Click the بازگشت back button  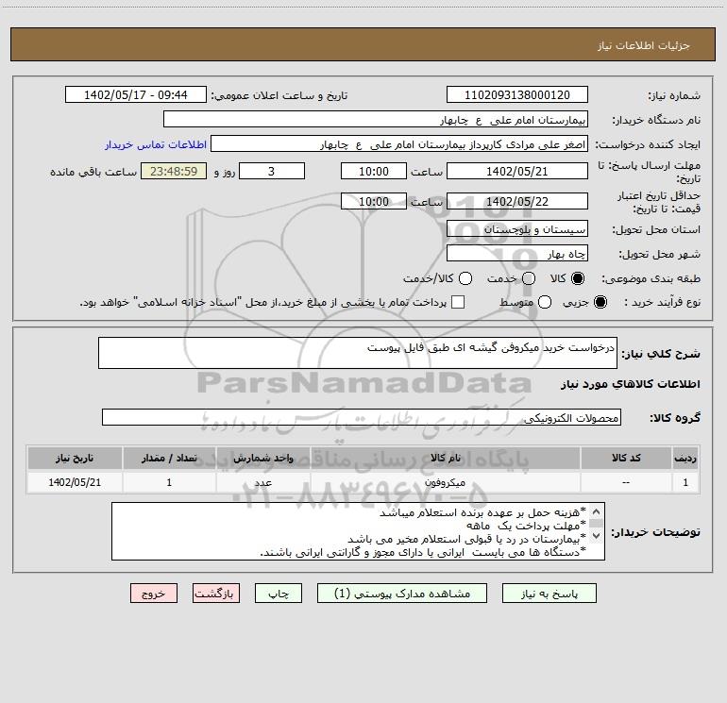pyautogui.click(x=216, y=594)
